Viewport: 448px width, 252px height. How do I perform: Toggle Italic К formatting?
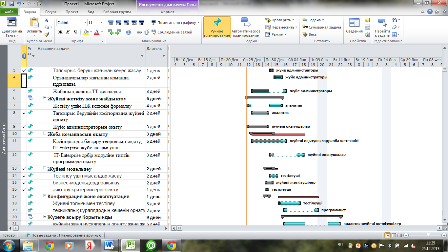[x=68, y=32]
